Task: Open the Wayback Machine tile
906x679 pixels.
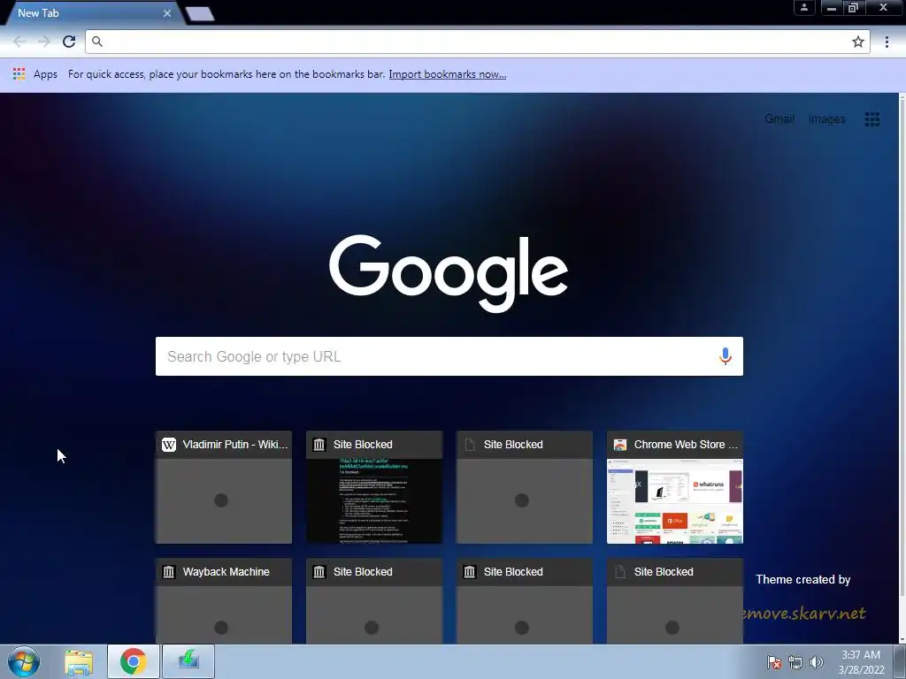Action: click(224, 600)
